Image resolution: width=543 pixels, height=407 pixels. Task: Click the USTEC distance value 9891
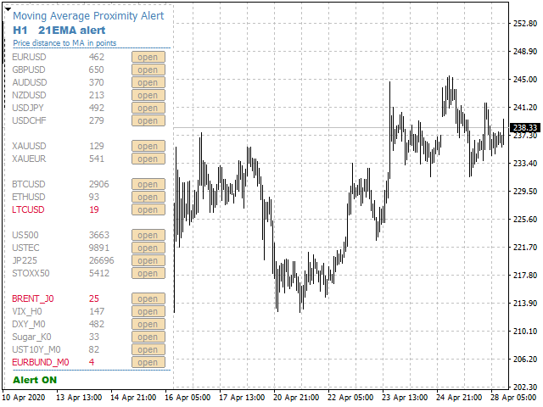99,248
